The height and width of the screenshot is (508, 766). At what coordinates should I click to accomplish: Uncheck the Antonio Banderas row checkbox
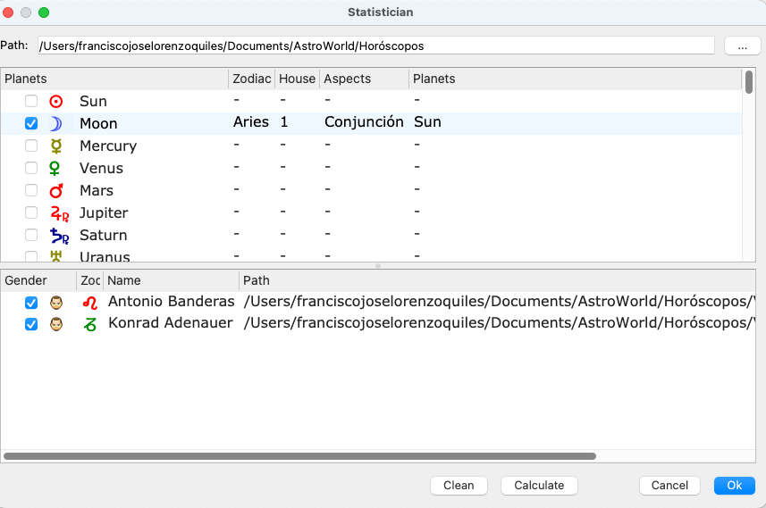pyautogui.click(x=31, y=302)
